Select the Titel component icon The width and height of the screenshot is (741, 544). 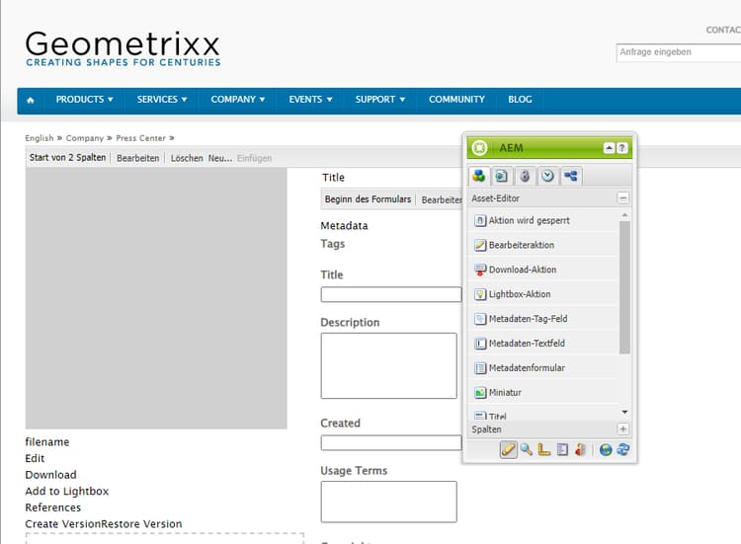479,416
